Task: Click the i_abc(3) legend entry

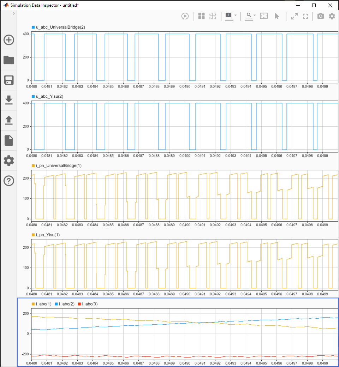Action: (88, 304)
